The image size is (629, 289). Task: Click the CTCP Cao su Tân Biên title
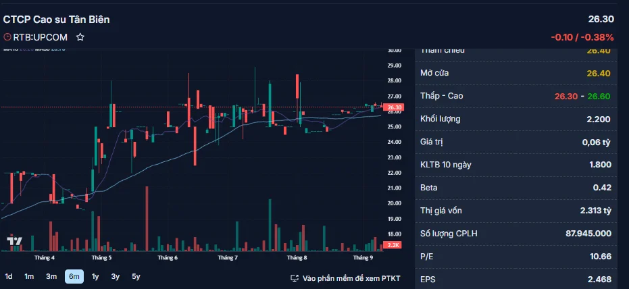tap(57, 20)
